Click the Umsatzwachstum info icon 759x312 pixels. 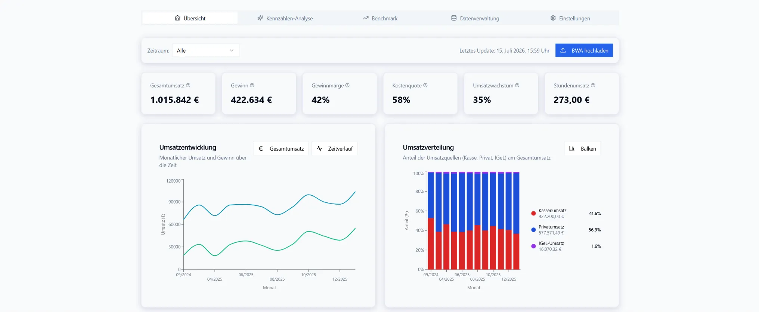517,85
